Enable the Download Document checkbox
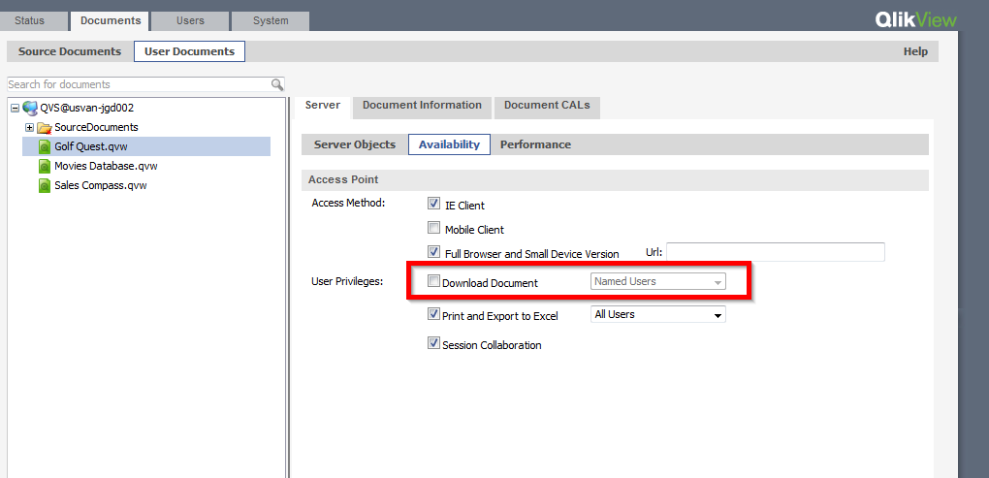Viewport: 989px width, 478px height. click(x=433, y=281)
